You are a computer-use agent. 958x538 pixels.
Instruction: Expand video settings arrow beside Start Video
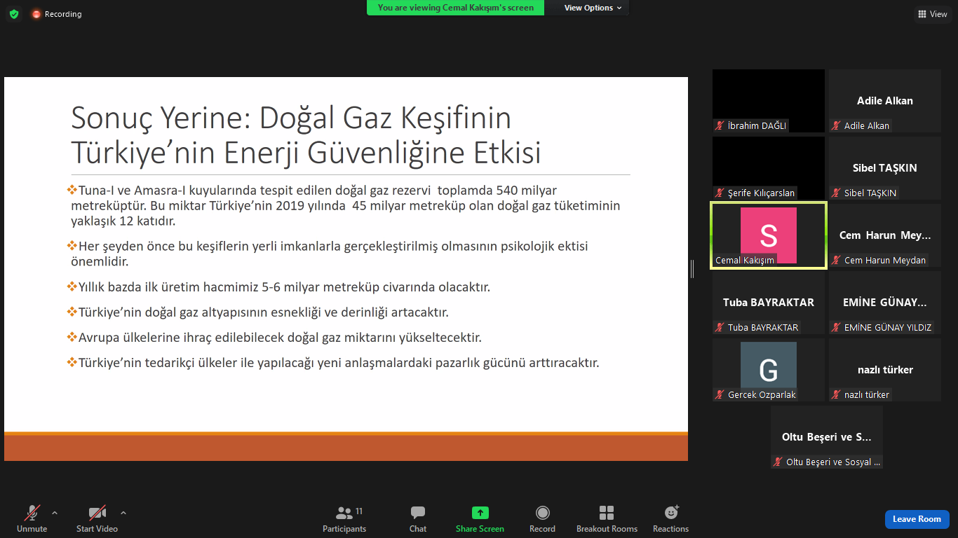coord(123,512)
